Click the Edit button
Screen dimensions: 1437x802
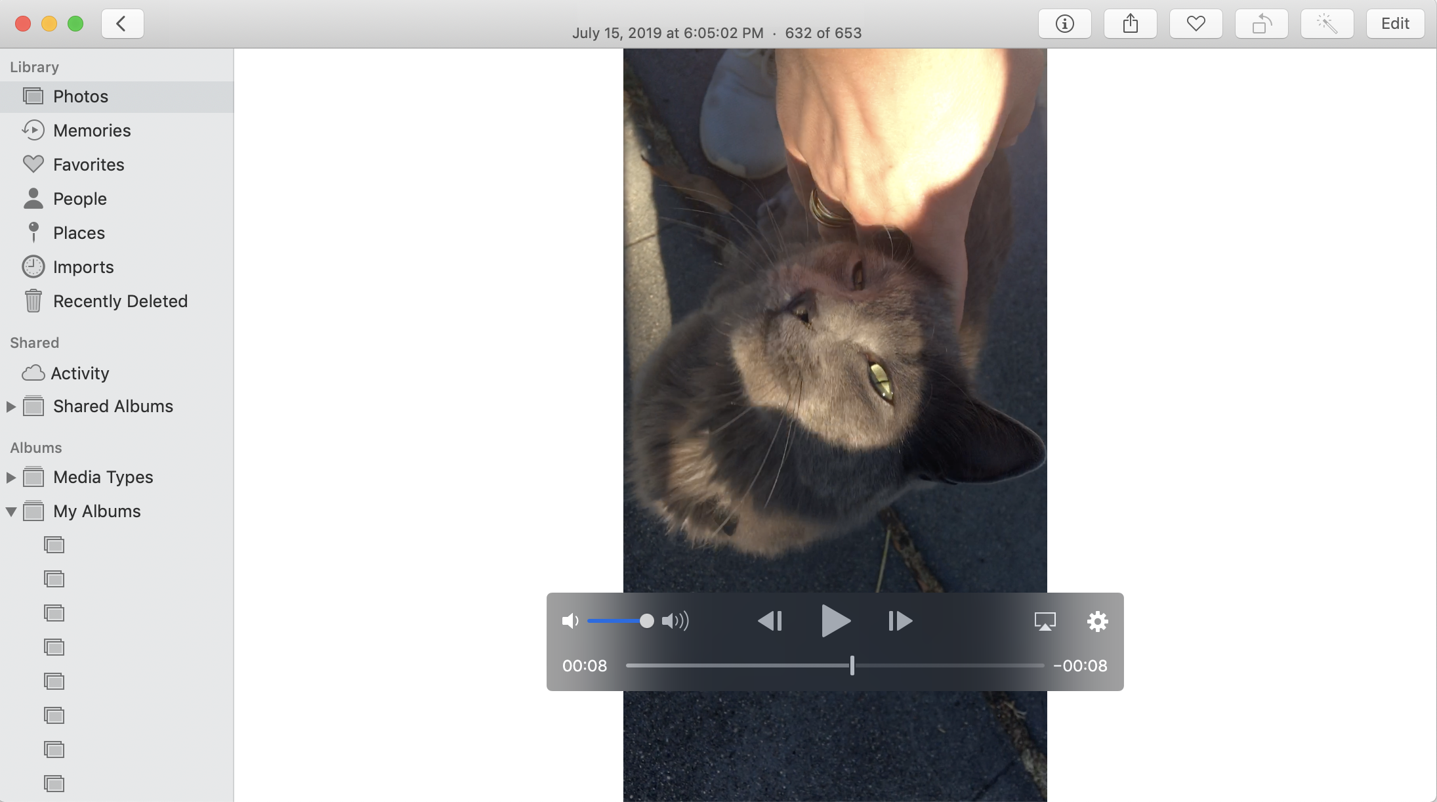click(1395, 24)
